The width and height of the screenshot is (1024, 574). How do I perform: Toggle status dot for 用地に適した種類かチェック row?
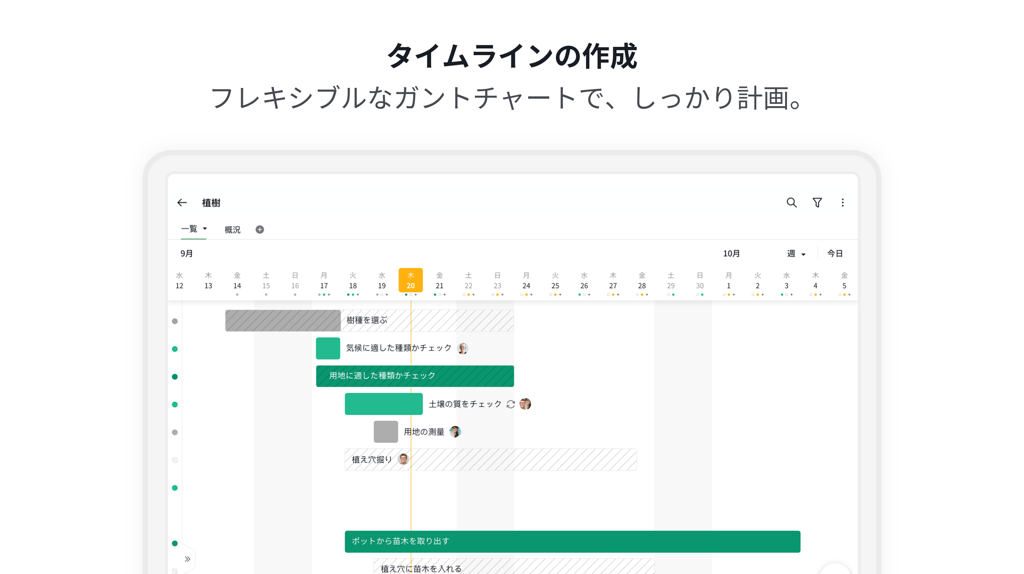174,377
